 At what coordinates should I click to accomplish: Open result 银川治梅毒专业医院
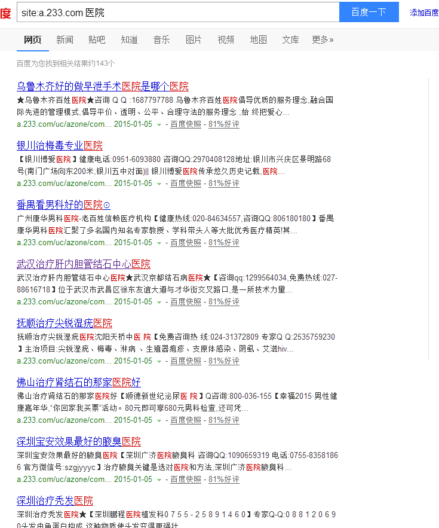pos(60,145)
